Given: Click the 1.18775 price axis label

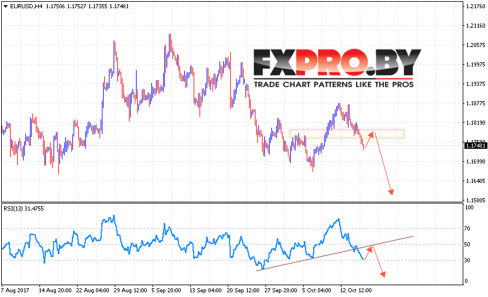Looking at the screenshot, I should coord(476,104).
